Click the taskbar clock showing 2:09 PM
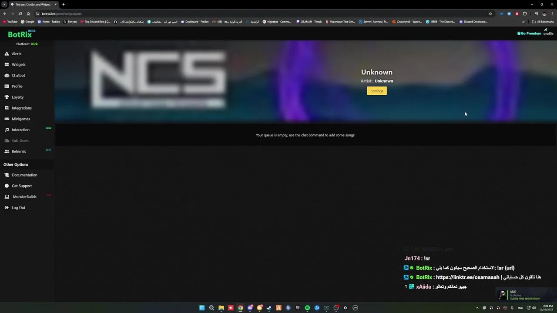The image size is (557, 313). (545, 308)
